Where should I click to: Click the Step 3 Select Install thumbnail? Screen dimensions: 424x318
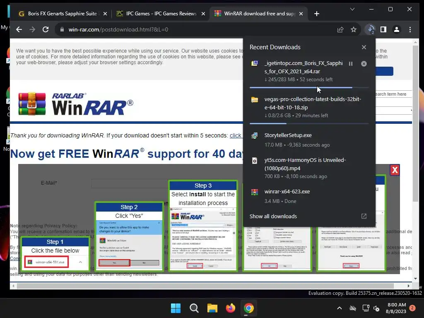[203, 226]
